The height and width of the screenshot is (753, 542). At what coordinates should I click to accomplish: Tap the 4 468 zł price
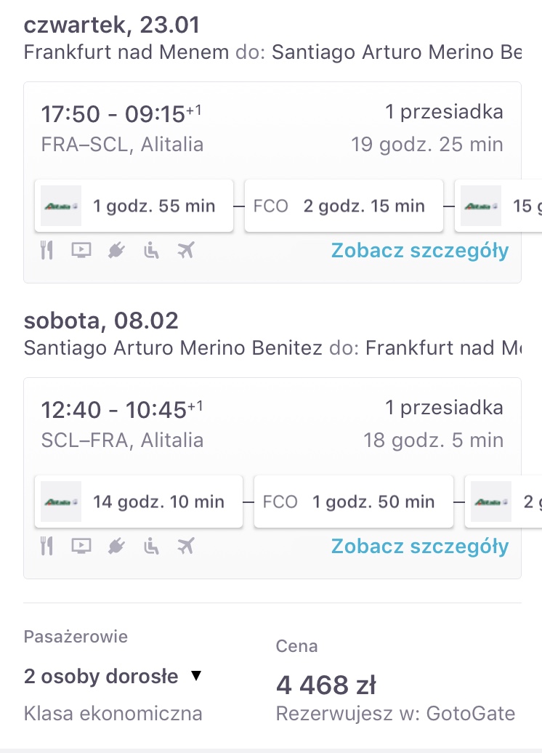click(x=326, y=685)
